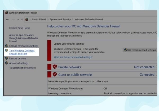Click Not connected status for Private networks
The image size is (159, 111).
coord(144,67)
